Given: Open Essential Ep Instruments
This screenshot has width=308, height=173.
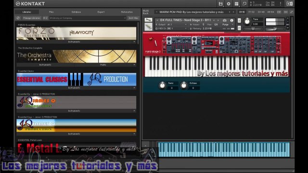Looking at the screenshot, I should 74,111.
